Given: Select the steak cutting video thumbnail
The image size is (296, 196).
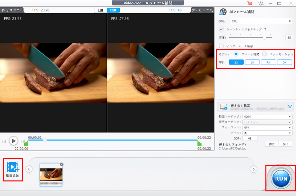Looking at the screenshot, I should pos(51,175).
